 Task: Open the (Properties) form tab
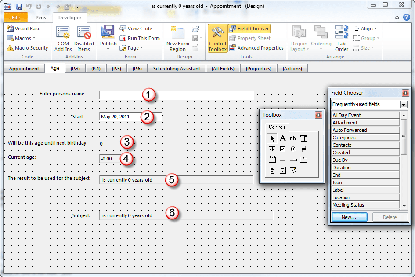point(259,69)
